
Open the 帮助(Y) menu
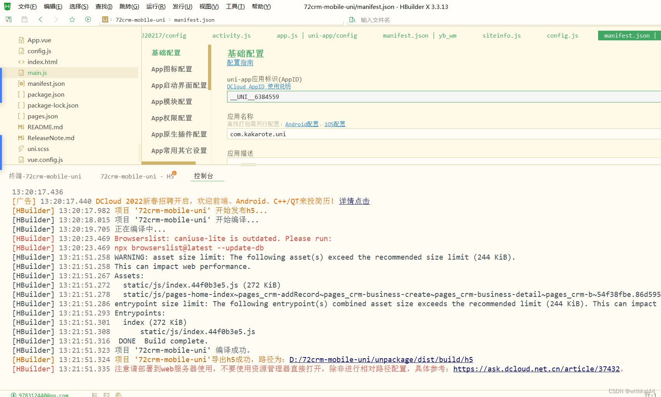click(261, 7)
